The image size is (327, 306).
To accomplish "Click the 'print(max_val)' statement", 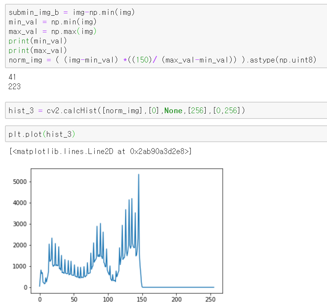I will click(37, 50).
